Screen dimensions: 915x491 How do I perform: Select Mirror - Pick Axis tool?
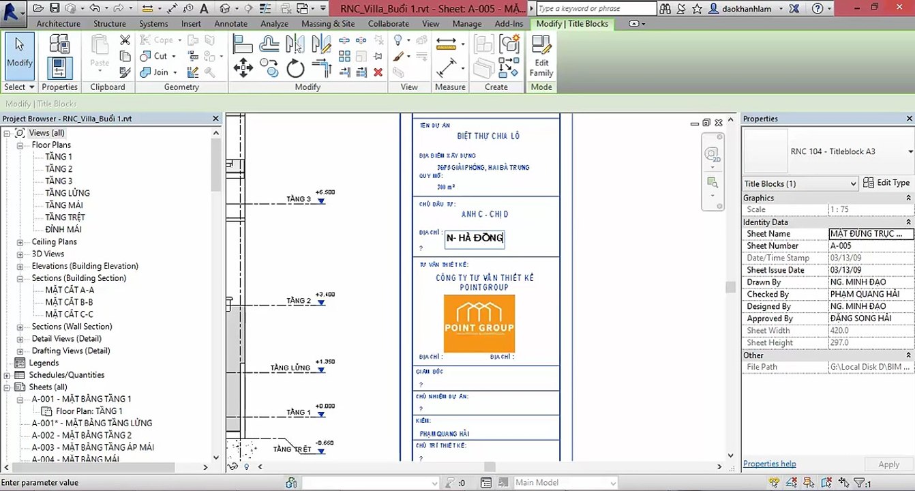click(295, 44)
